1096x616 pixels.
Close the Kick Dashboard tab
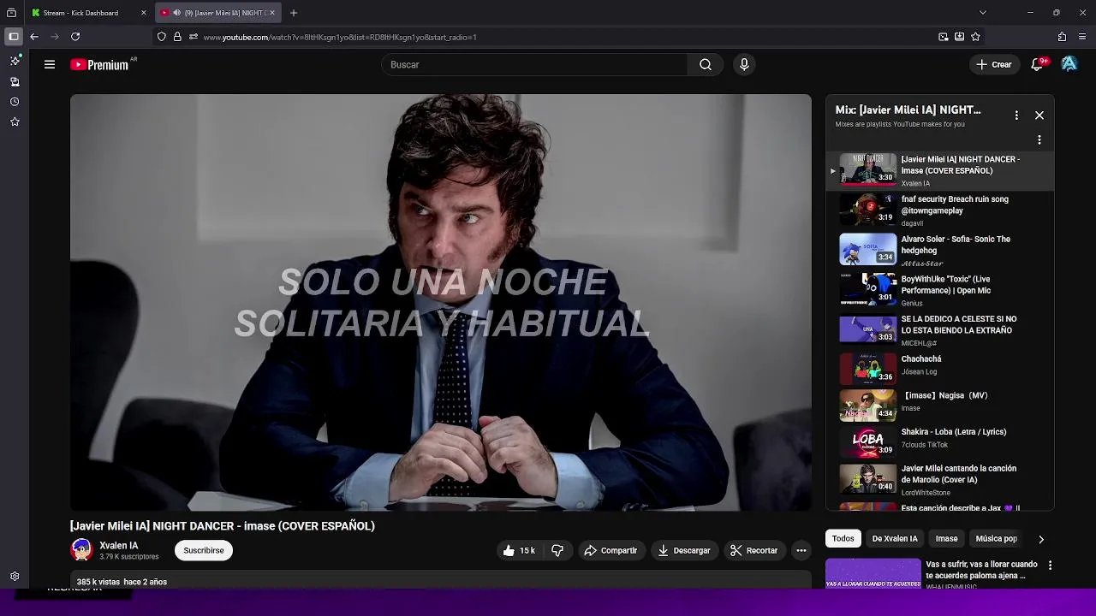click(x=144, y=13)
